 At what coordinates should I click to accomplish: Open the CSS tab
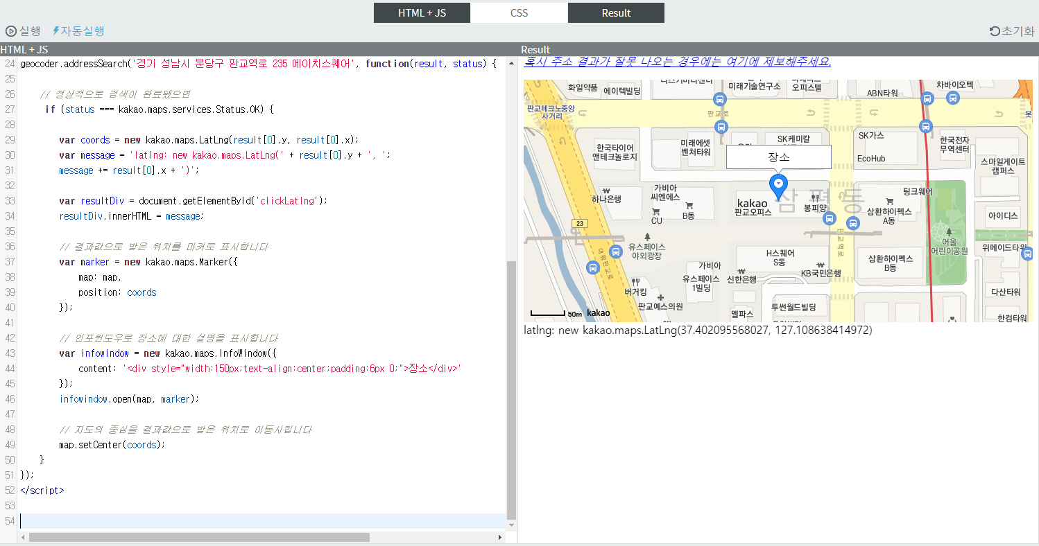pyautogui.click(x=519, y=12)
